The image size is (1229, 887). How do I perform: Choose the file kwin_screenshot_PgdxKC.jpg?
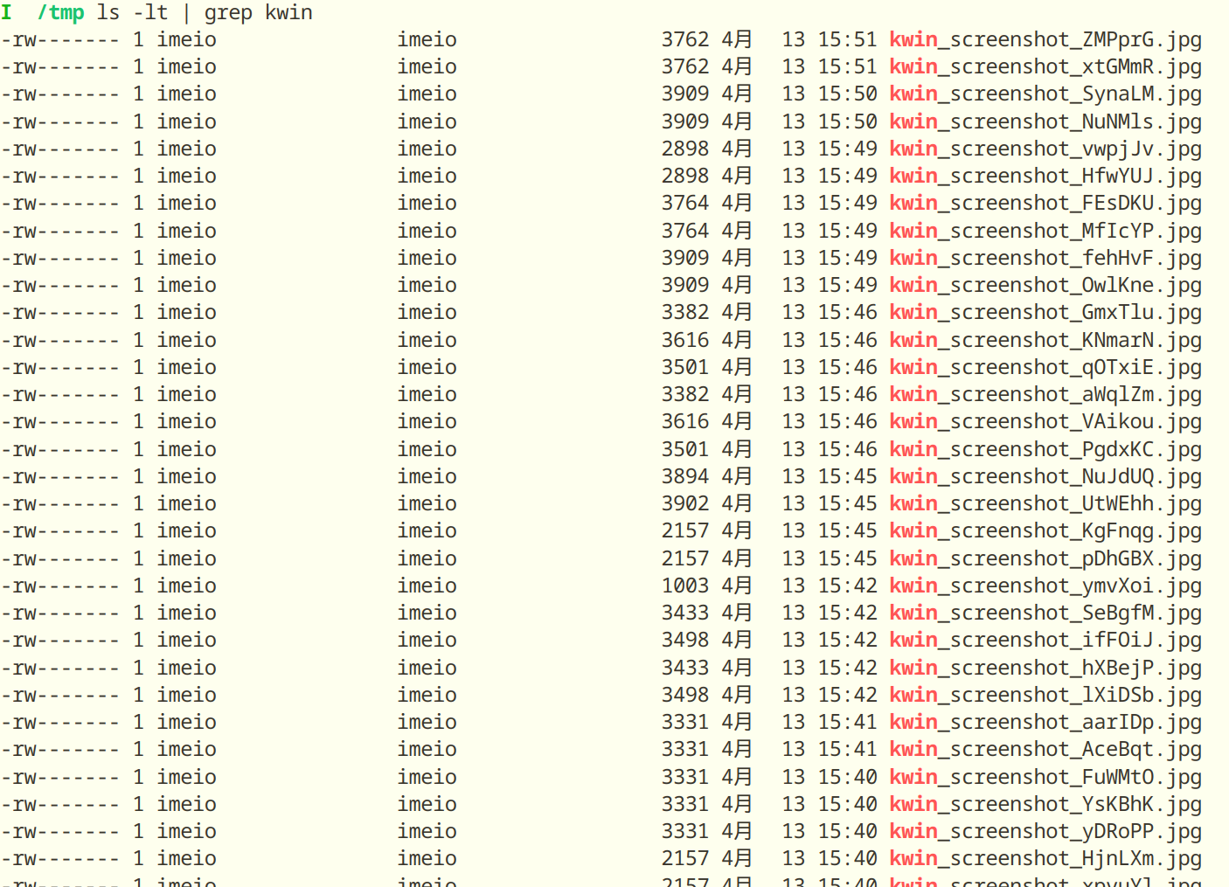(1045, 450)
